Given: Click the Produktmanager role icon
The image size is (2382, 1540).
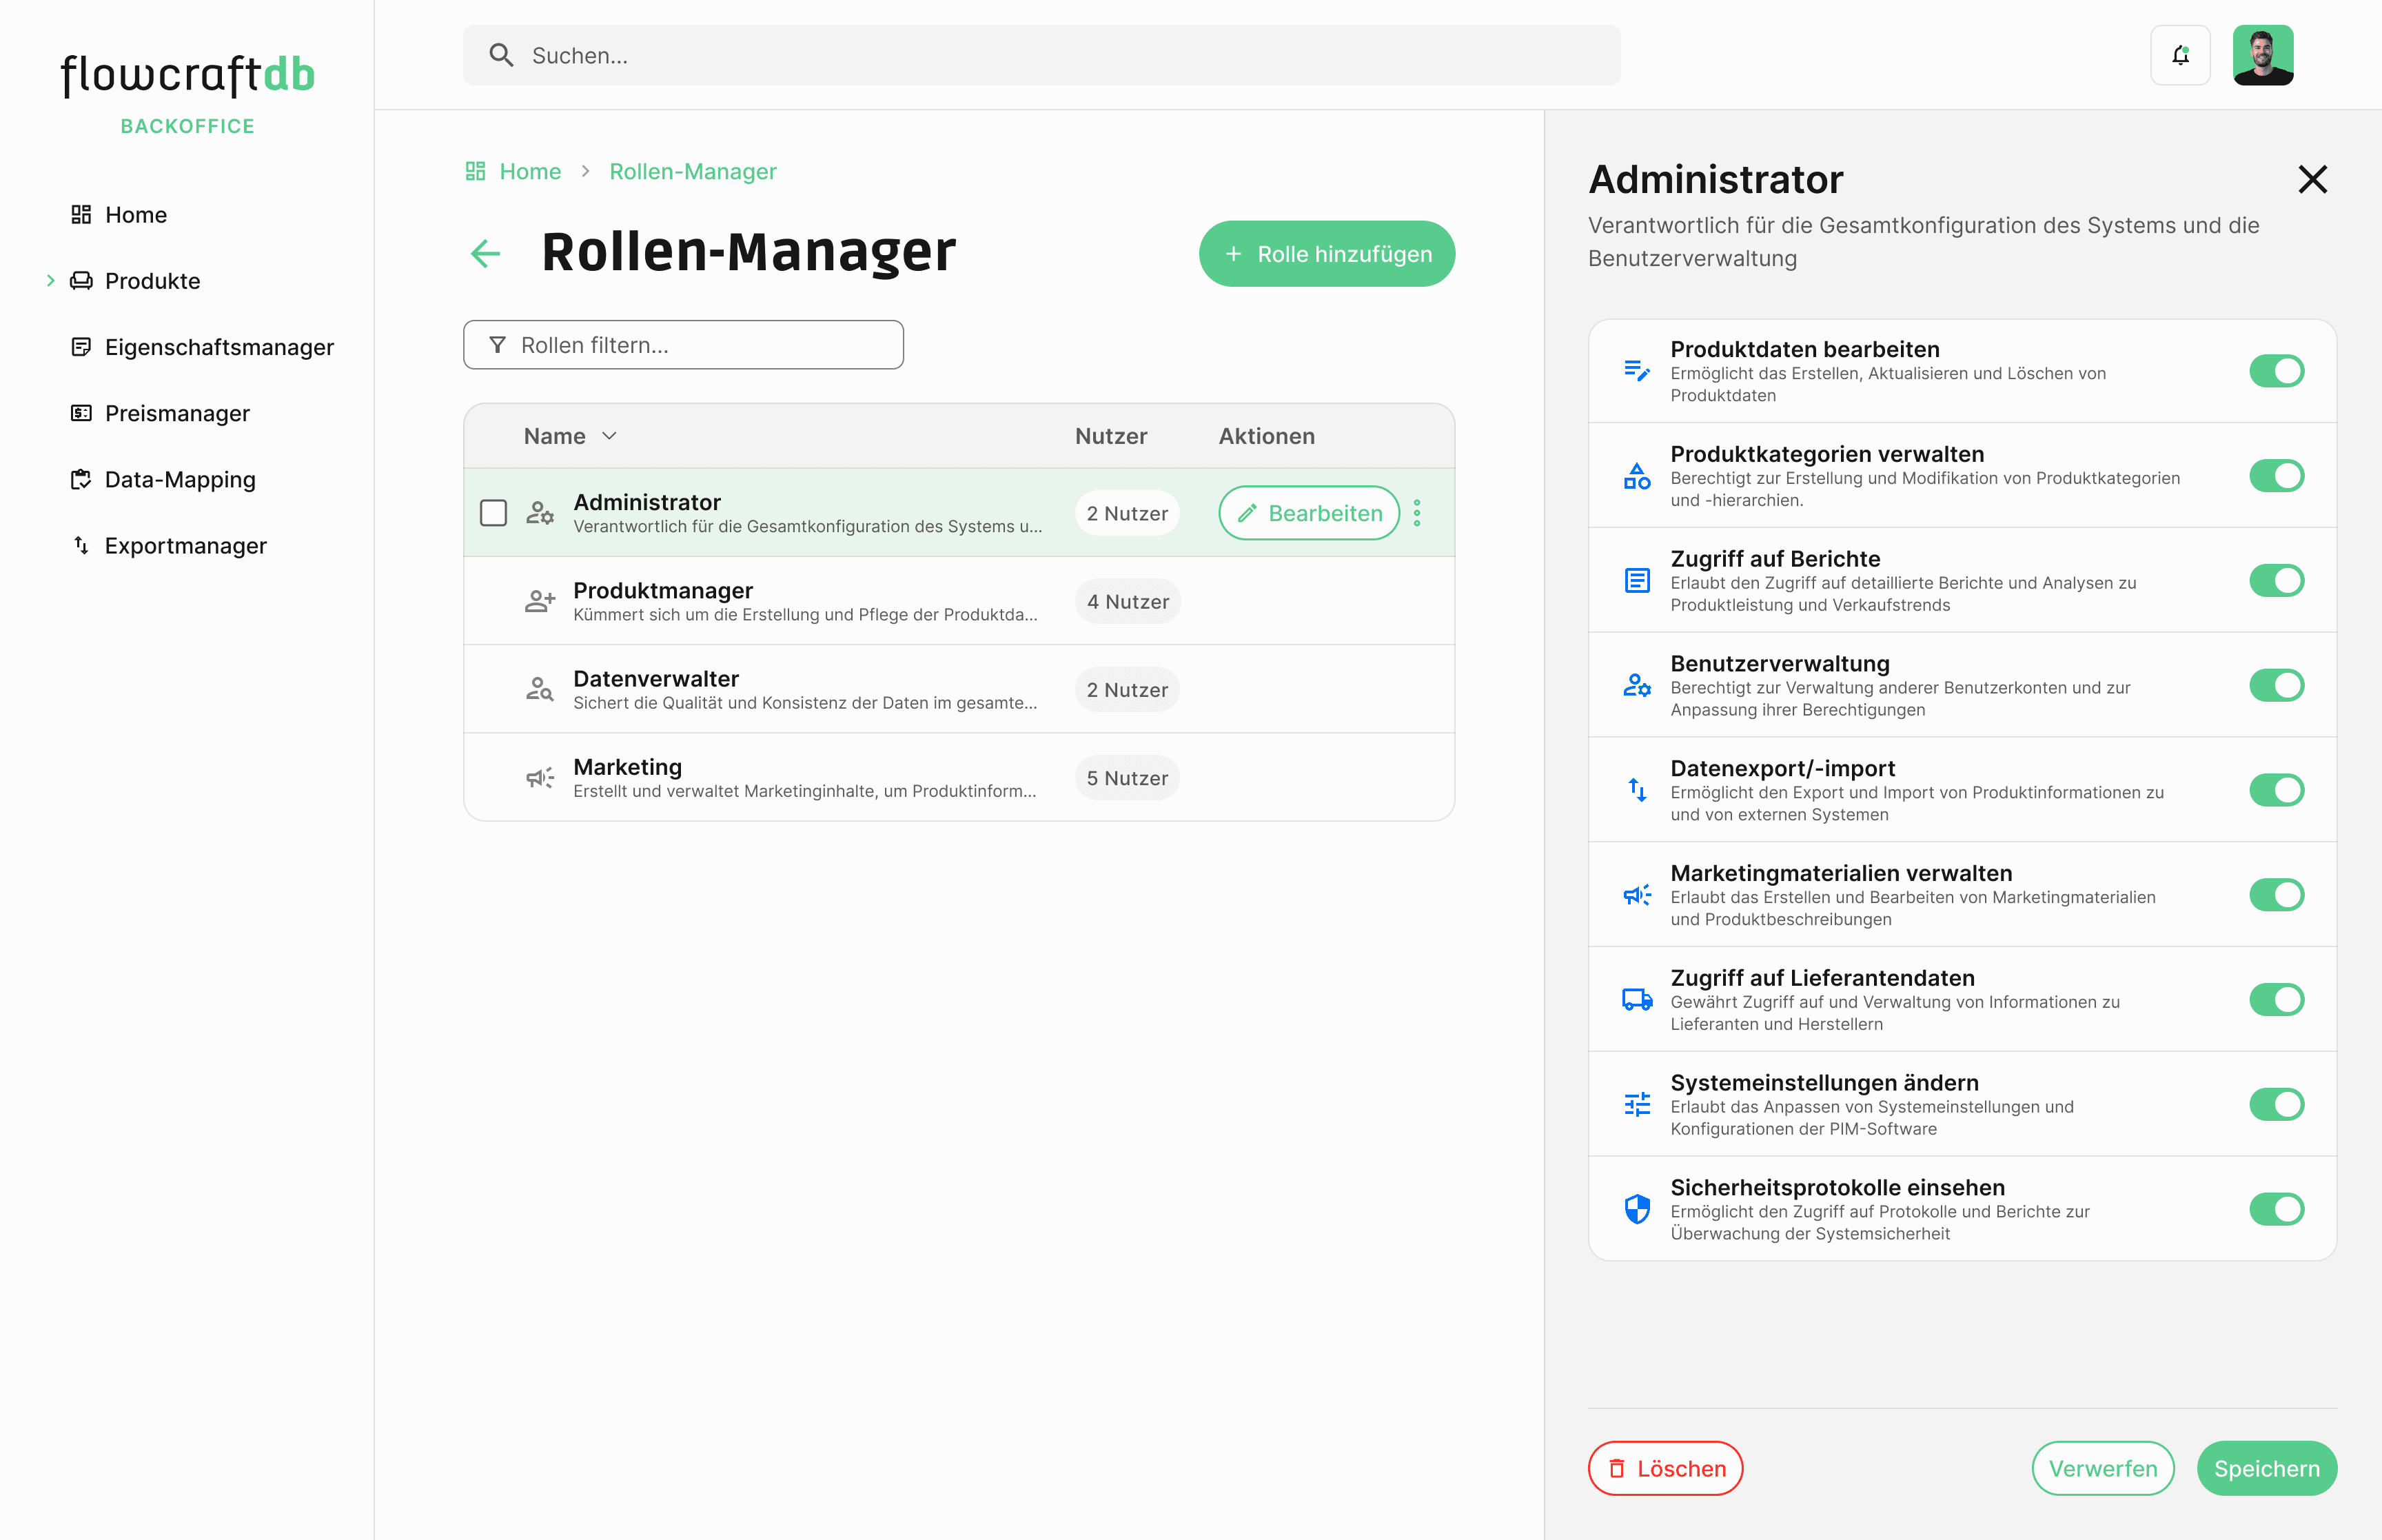Looking at the screenshot, I should click(540, 601).
